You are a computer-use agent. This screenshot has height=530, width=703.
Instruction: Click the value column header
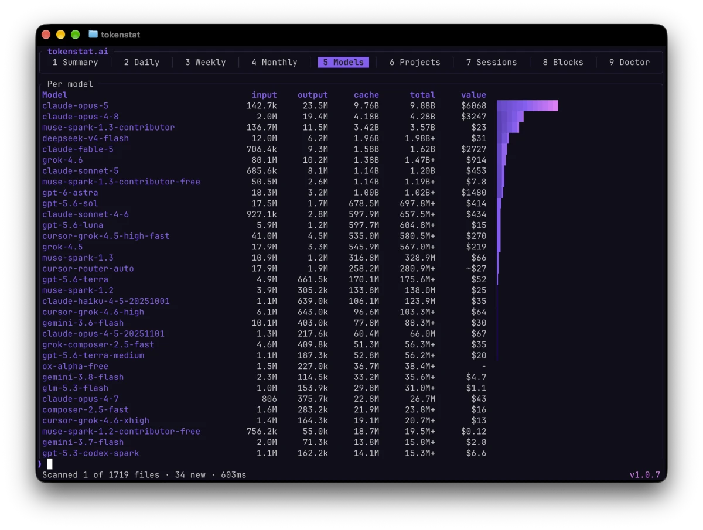[473, 95]
